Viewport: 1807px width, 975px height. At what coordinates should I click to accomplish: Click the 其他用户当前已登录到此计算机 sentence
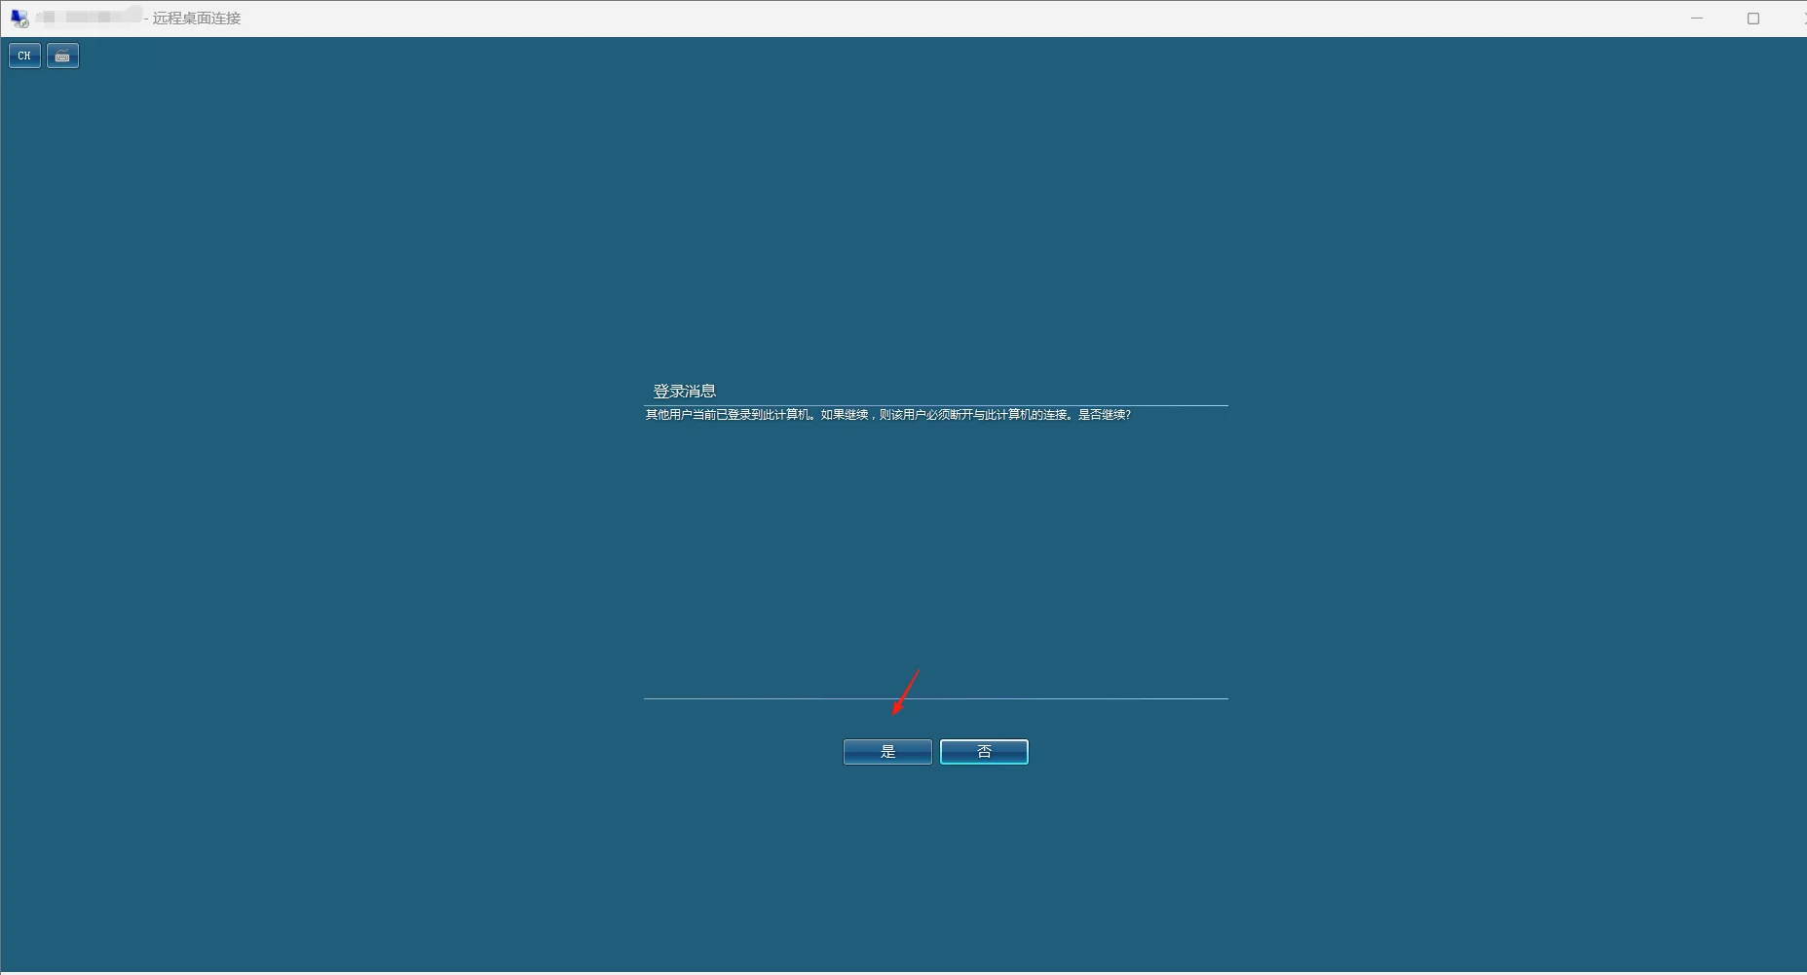click(727, 415)
